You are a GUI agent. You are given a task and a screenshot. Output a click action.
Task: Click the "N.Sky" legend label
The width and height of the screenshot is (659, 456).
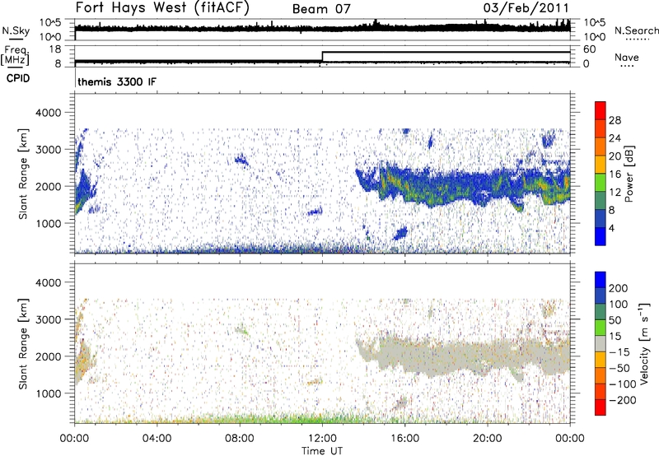coord(16,30)
